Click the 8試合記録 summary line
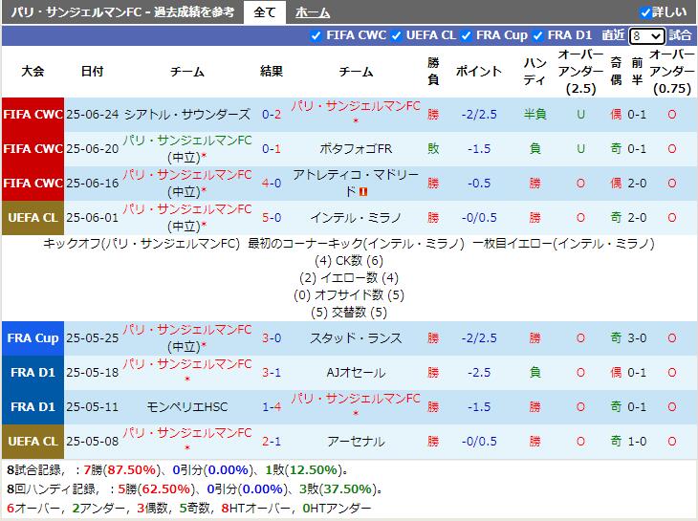The width and height of the screenshot is (698, 521). click(x=178, y=469)
